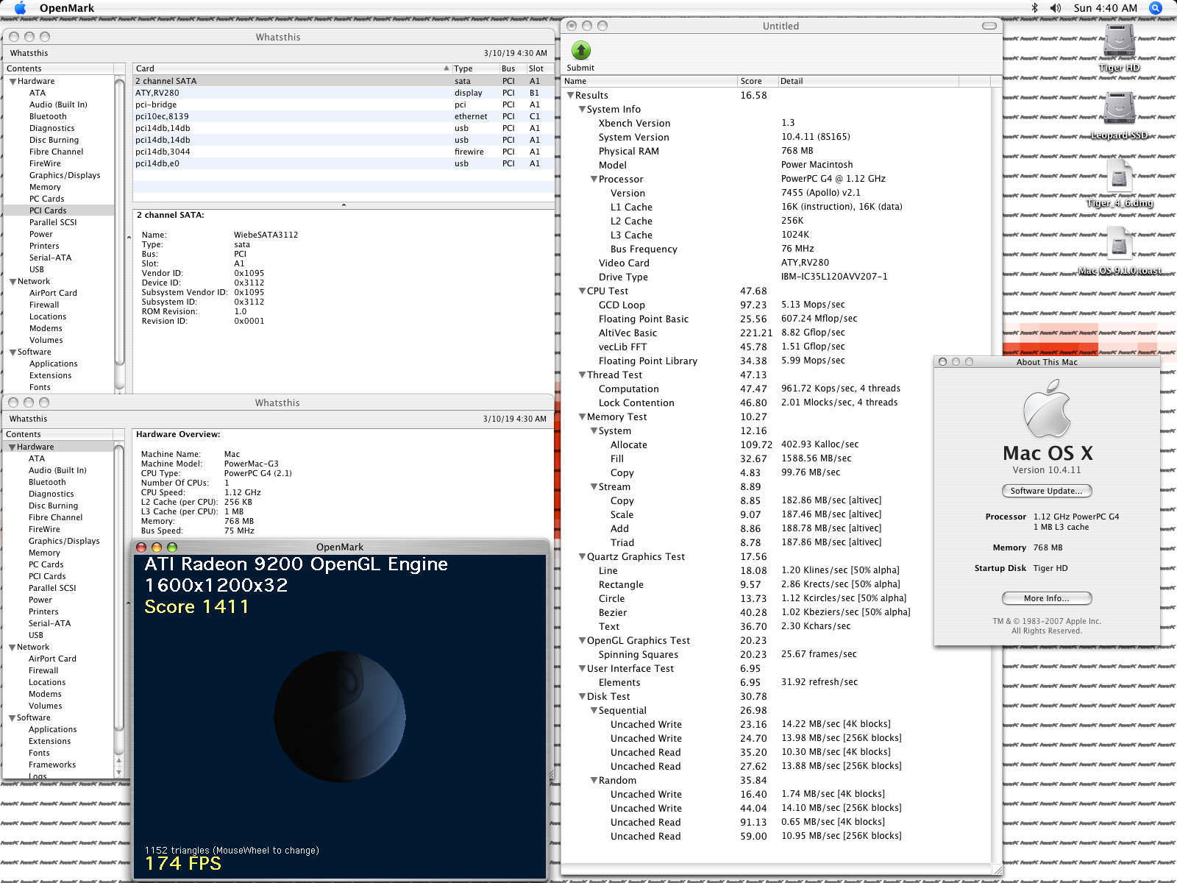The image size is (1177, 883).
Task: Collapse the Quartz Graphics Test section
Action: click(x=582, y=557)
